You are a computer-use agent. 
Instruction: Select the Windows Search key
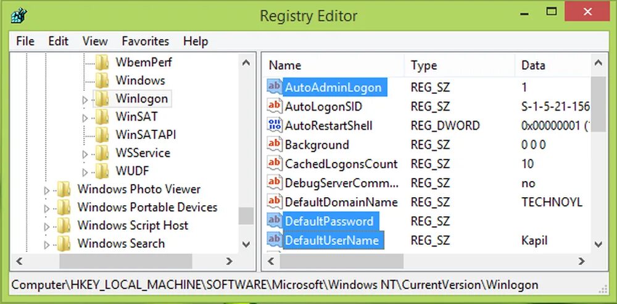tap(121, 243)
